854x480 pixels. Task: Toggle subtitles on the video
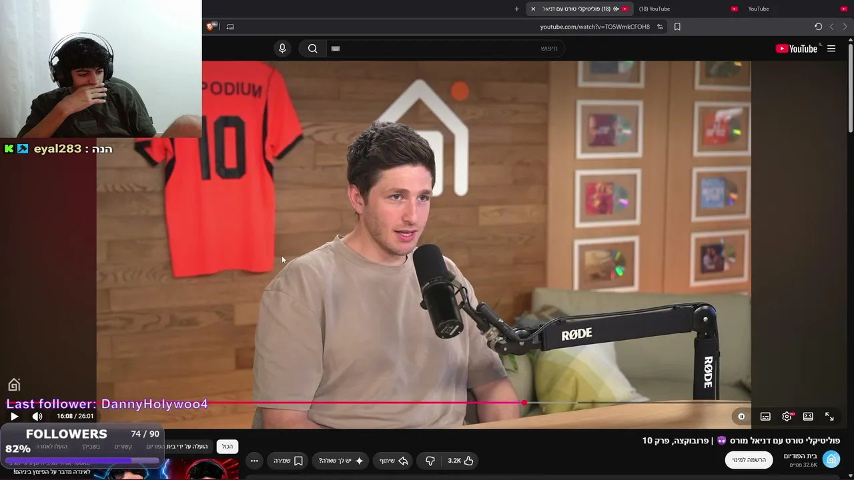[765, 416]
